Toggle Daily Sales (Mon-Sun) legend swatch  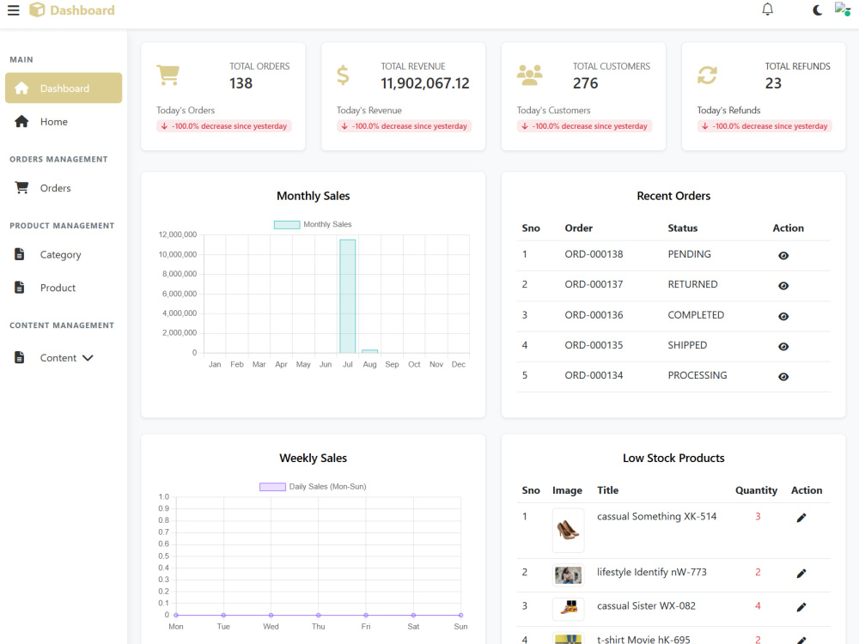272,487
